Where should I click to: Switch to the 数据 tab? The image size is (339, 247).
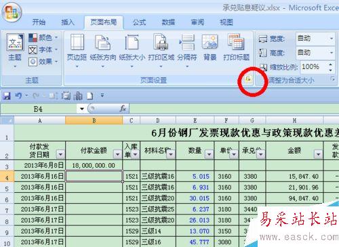point(168,22)
